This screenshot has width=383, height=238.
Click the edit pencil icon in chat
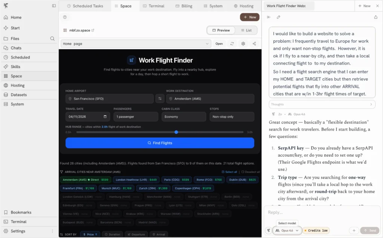click(x=278, y=17)
